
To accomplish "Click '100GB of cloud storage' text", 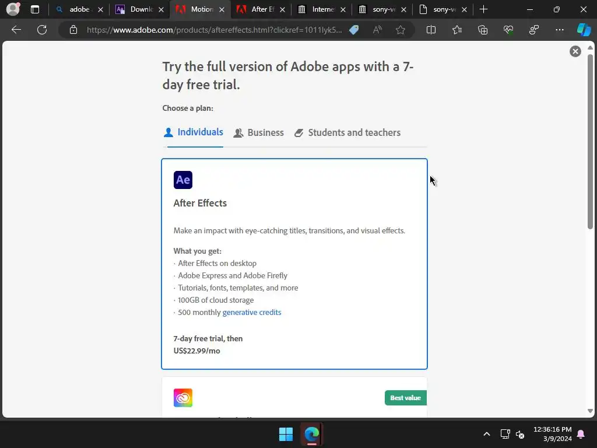I will tap(216, 300).
